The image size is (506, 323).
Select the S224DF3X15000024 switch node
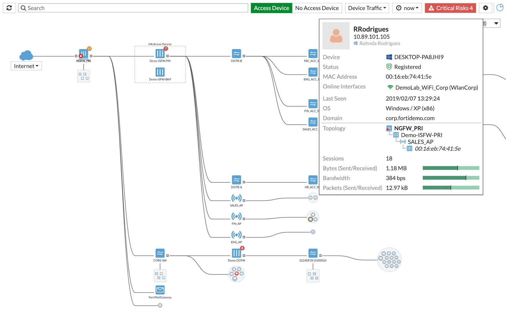313,253
